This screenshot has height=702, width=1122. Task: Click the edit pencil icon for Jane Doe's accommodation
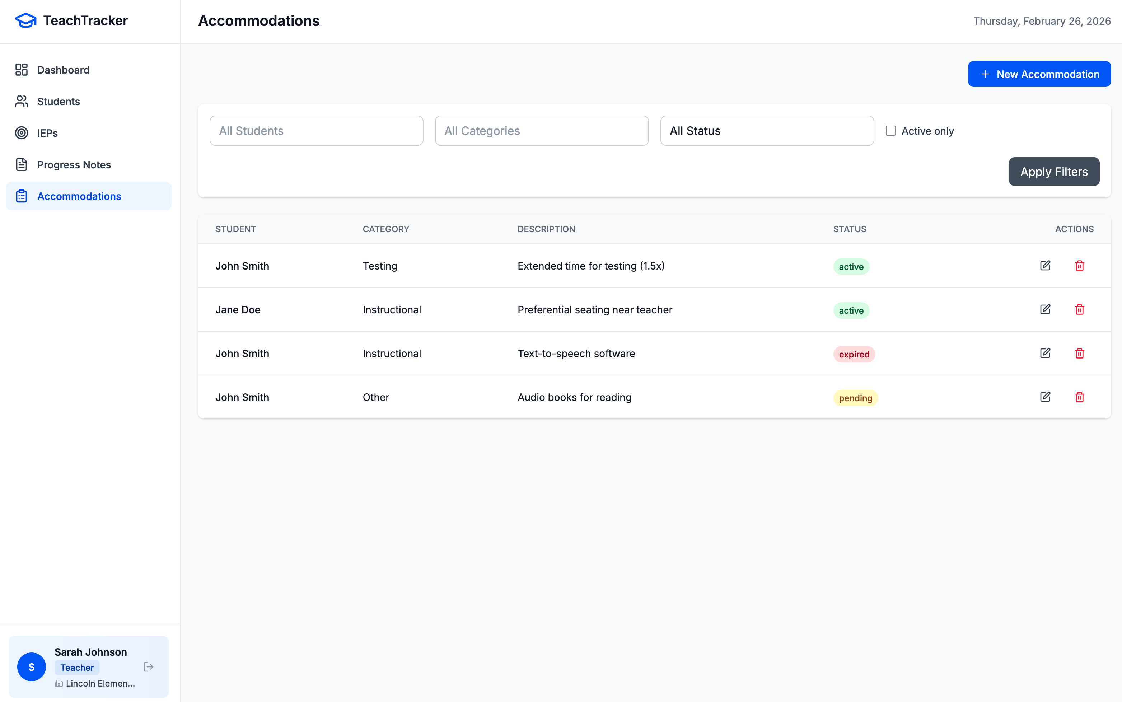(1046, 309)
